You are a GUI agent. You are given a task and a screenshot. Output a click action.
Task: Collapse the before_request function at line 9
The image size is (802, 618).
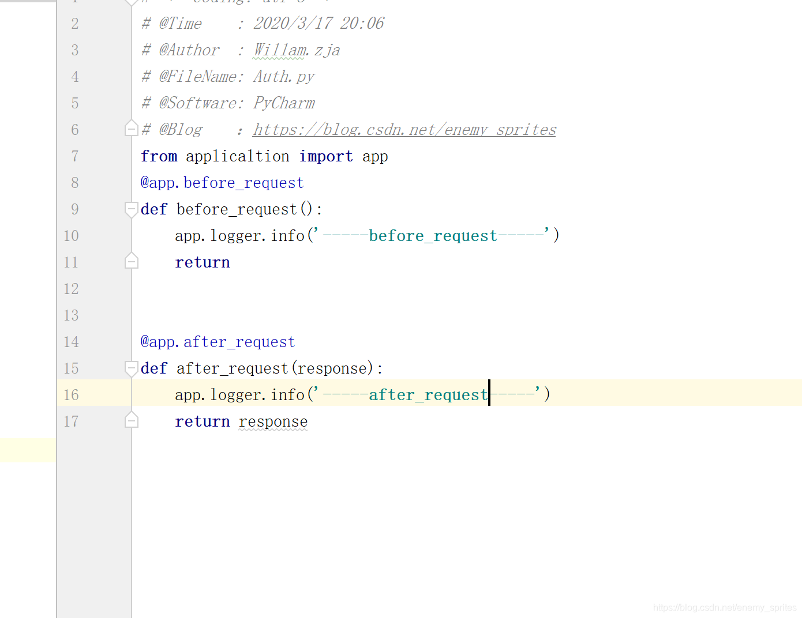pyautogui.click(x=132, y=209)
